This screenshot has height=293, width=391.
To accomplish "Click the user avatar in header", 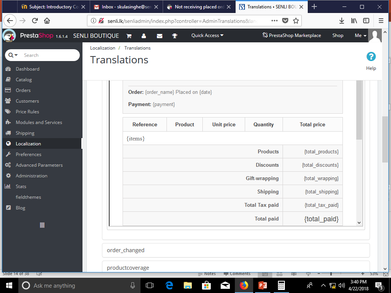I will 375,36.
